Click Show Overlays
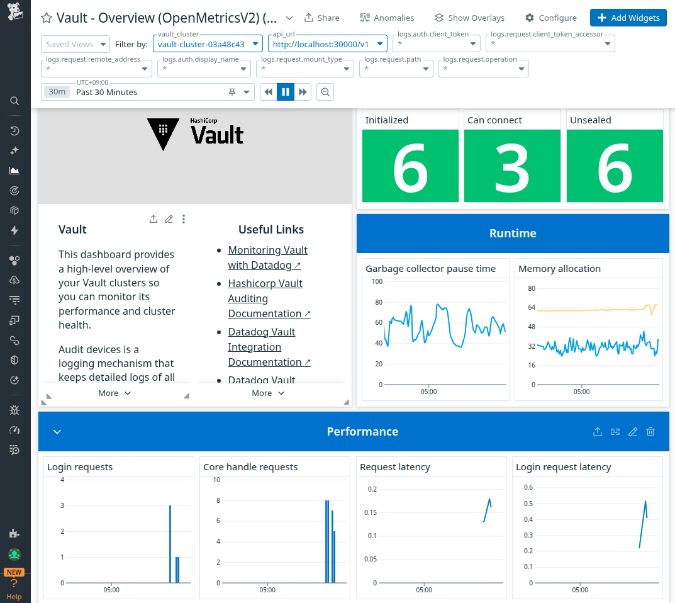 (x=469, y=18)
